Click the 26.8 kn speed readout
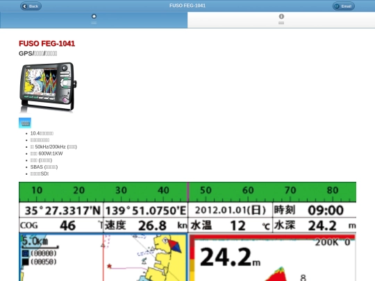 (146, 225)
